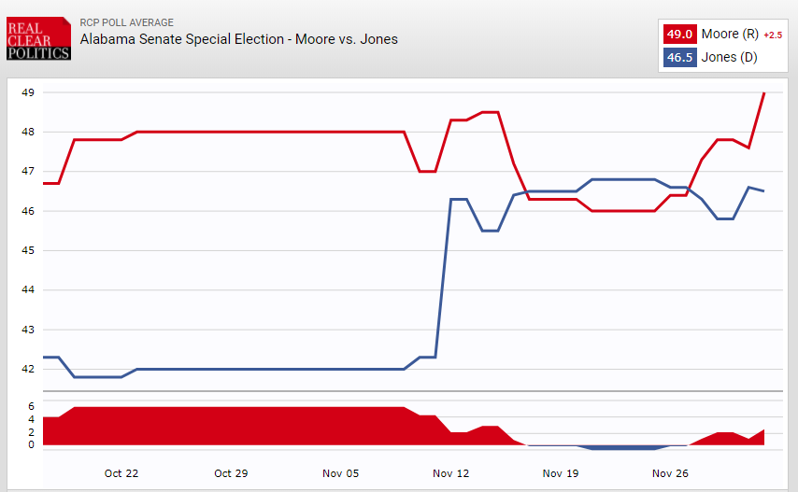This screenshot has width=798, height=492.
Task: Click the 6 label on spread axis
Action: tap(31, 407)
